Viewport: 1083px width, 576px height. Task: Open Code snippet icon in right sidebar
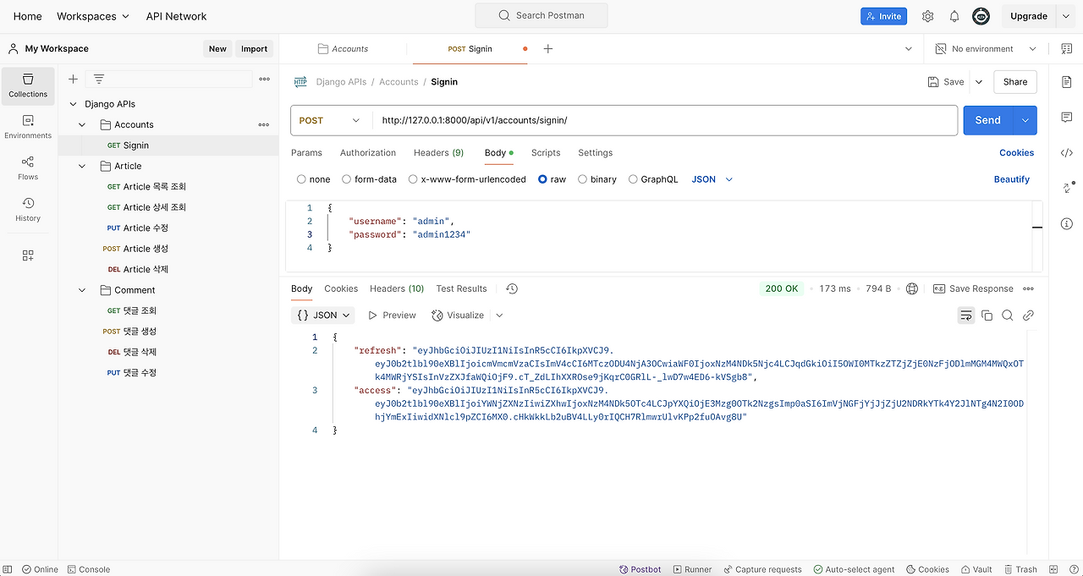coord(1066,153)
